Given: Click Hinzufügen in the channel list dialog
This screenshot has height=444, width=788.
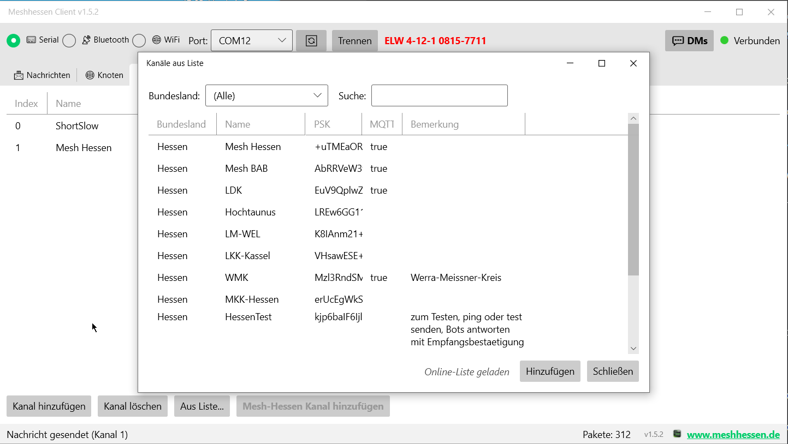Looking at the screenshot, I should click(550, 371).
